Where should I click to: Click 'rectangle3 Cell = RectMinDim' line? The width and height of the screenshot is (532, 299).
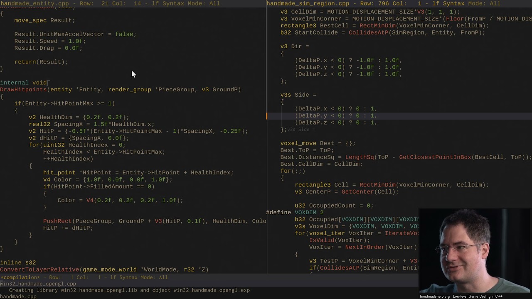[392, 185]
